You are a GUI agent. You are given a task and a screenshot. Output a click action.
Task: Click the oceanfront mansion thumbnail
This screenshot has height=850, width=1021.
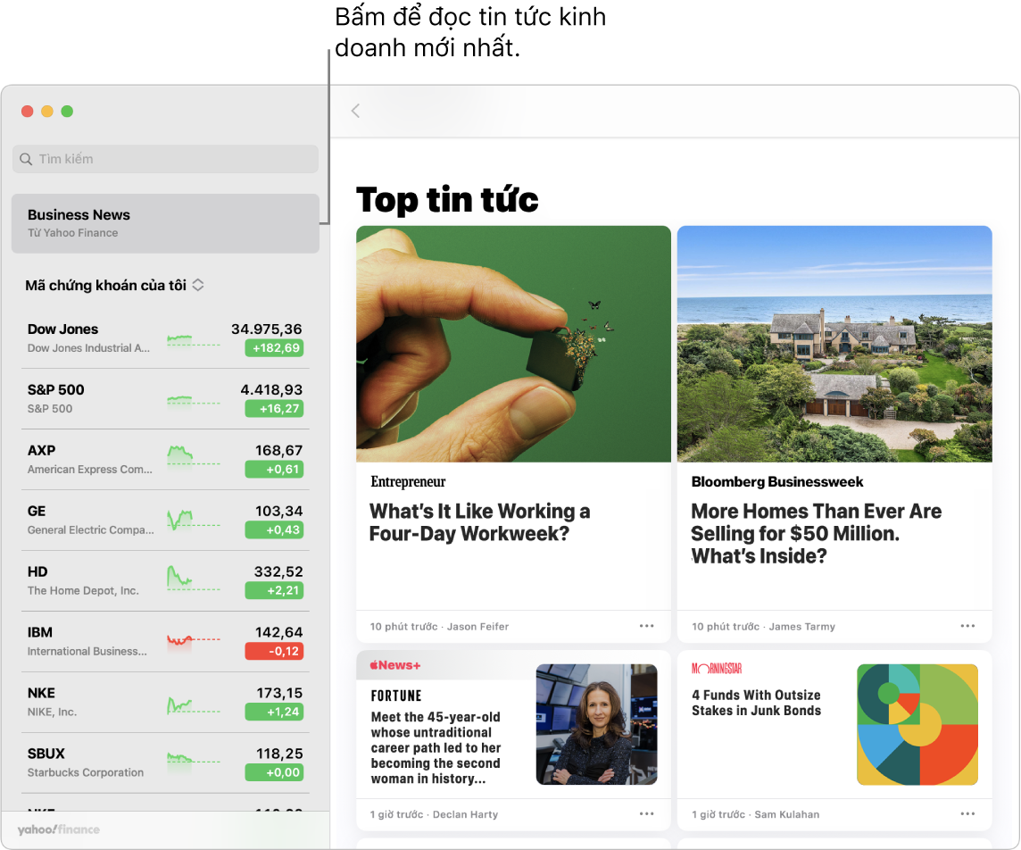point(834,344)
